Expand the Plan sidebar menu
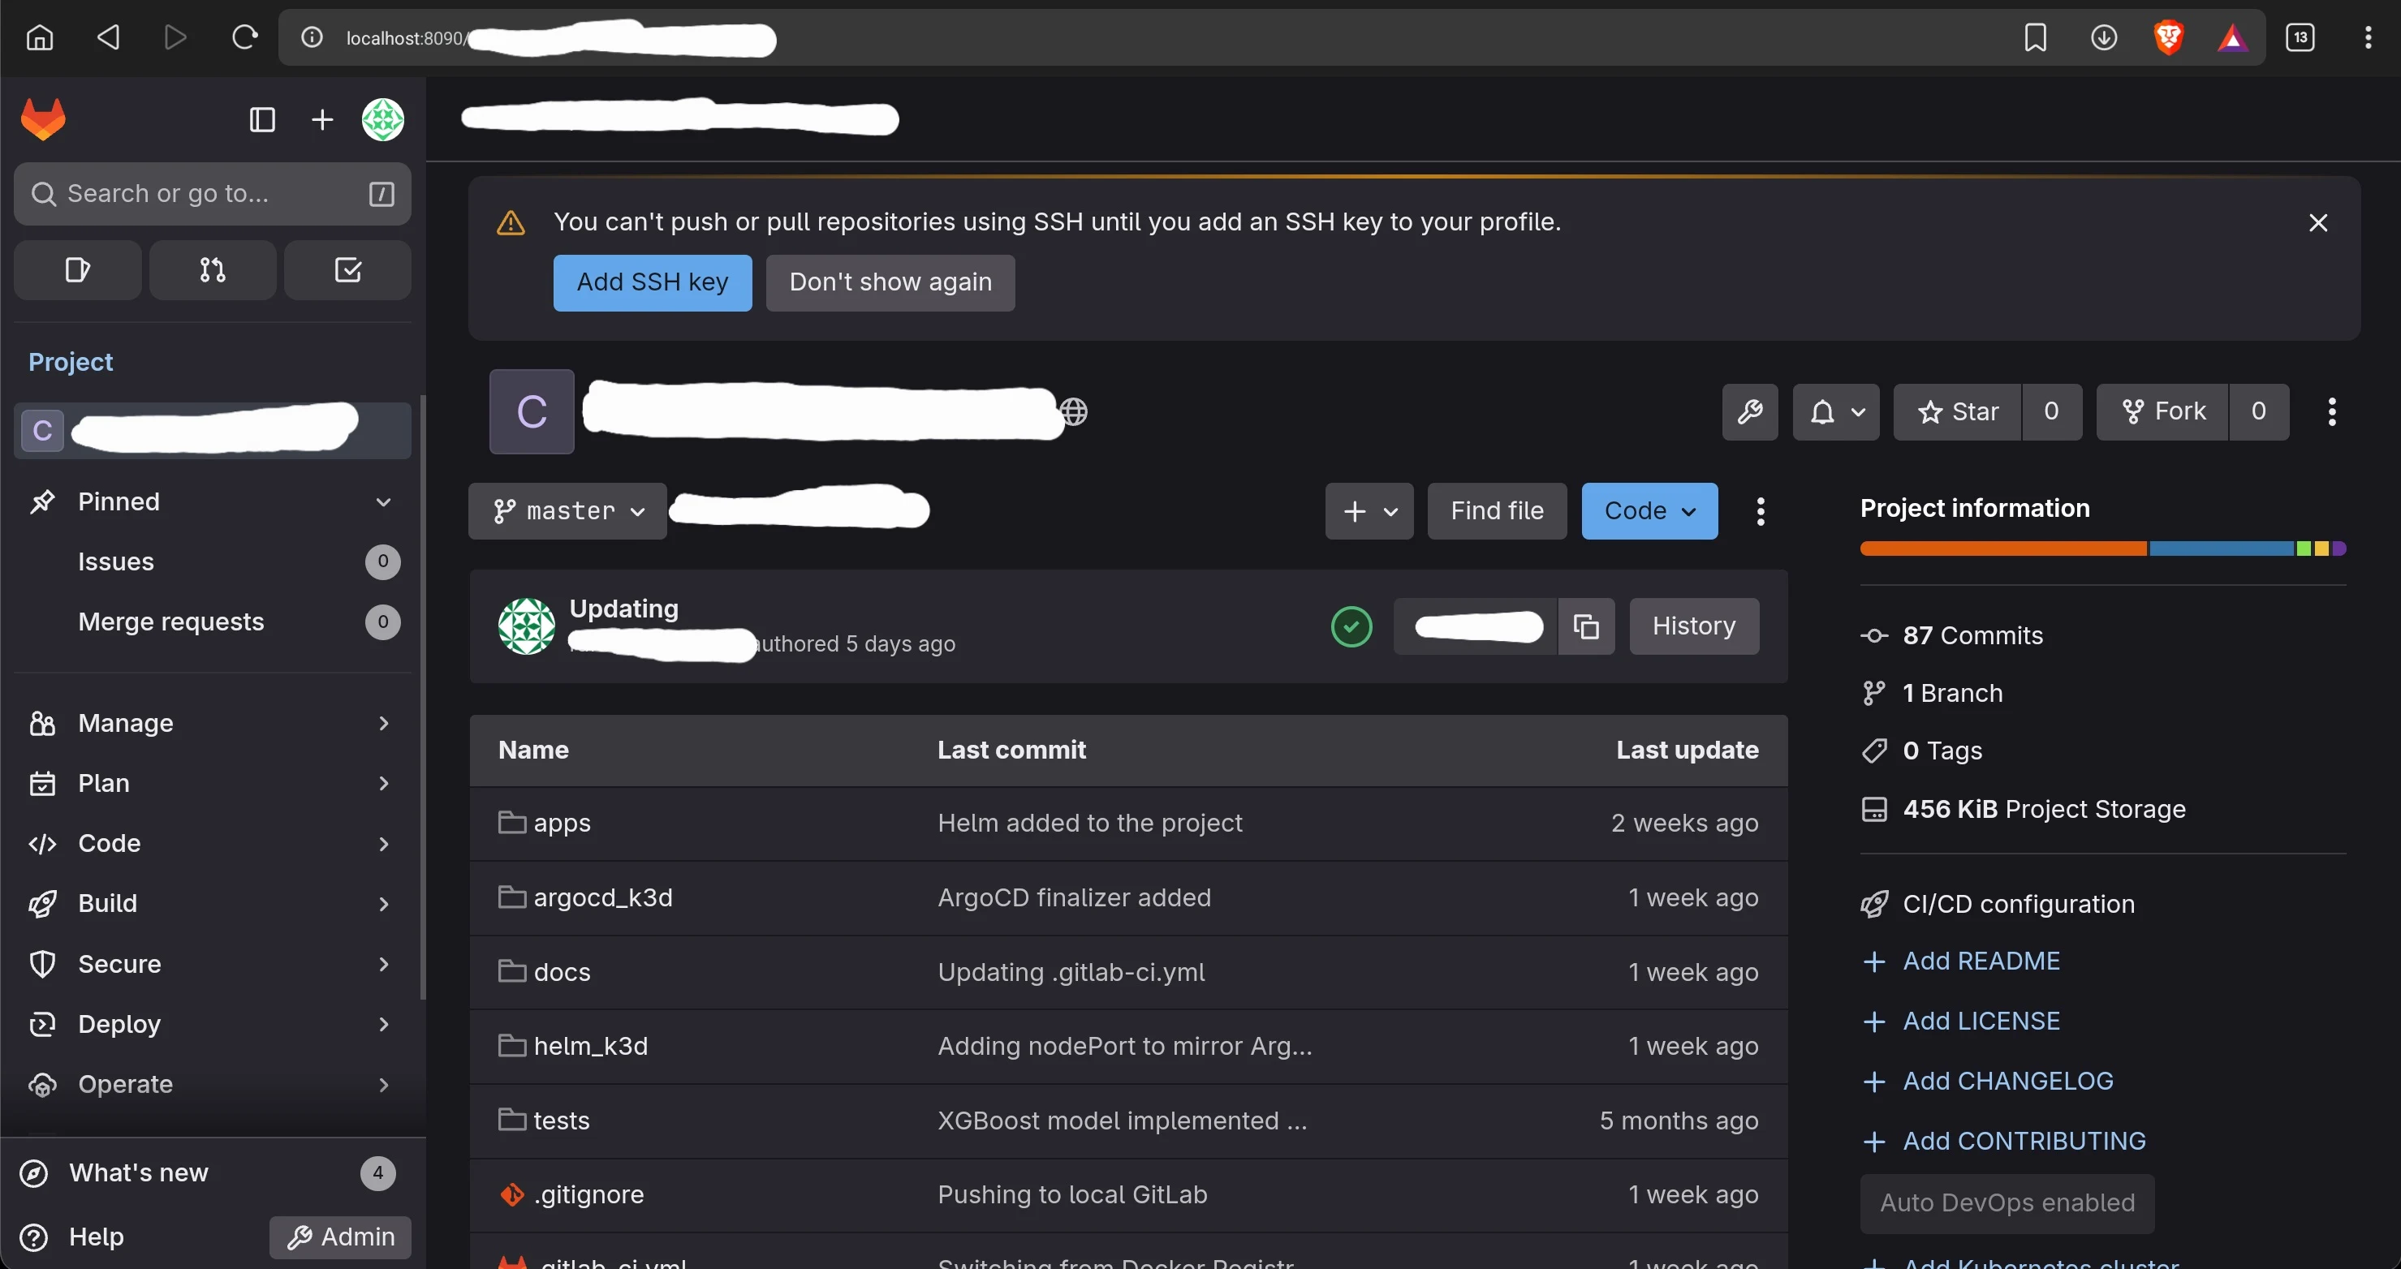This screenshot has height=1269, width=2401. click(213, 784)
